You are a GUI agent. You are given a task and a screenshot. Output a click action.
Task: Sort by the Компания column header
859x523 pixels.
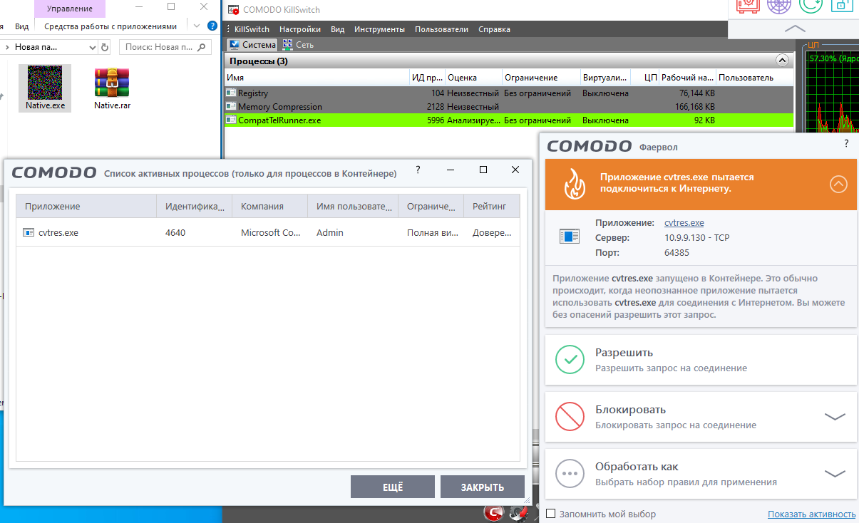(x=269, y=206)
